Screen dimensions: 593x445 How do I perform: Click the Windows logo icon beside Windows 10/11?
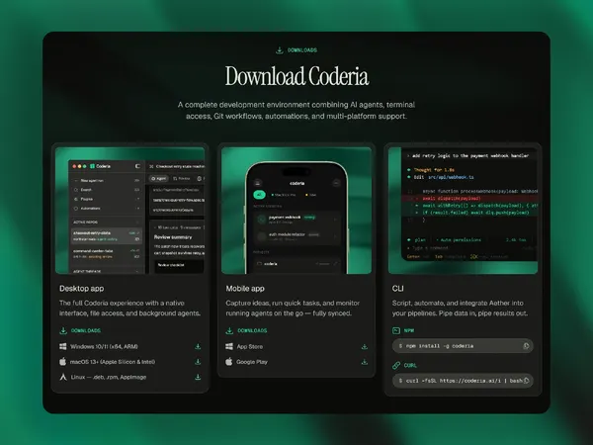click(x=63, y=346)
